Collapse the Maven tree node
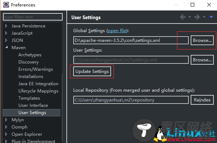 6,47
